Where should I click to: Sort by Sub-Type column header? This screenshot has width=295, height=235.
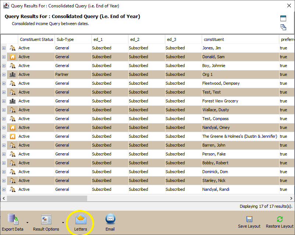point(73,39)
